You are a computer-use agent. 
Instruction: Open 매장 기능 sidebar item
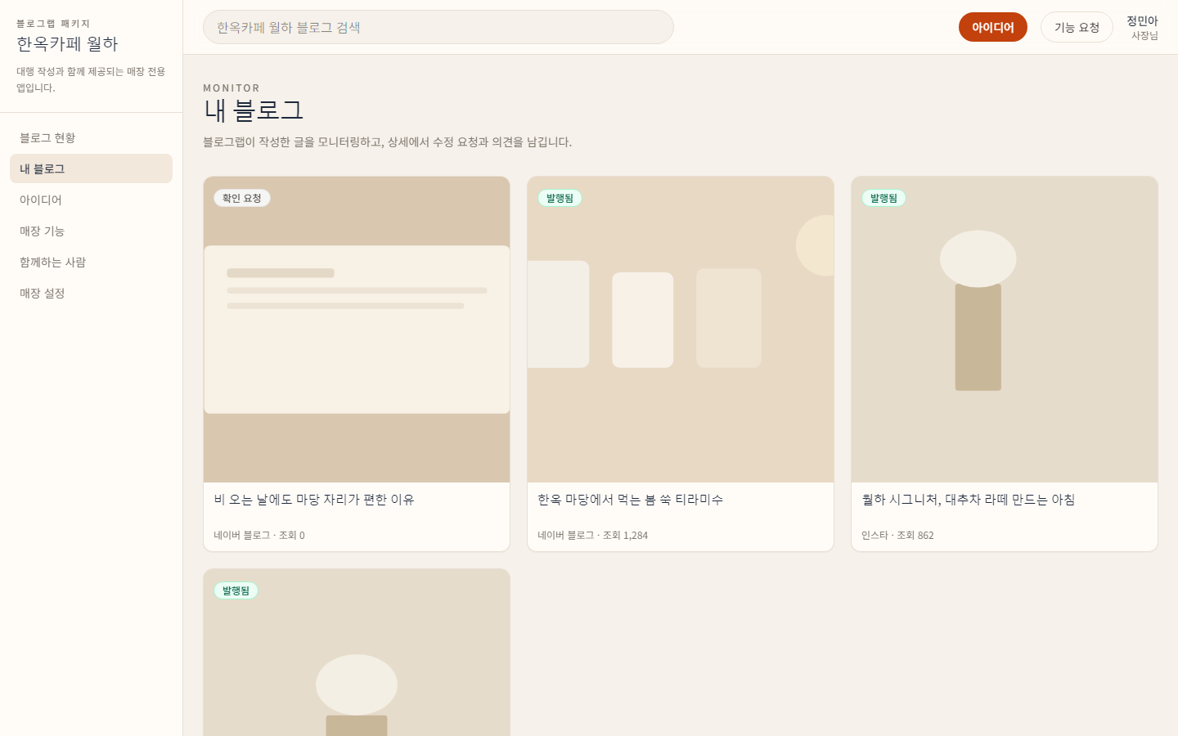tap(91, 231)
